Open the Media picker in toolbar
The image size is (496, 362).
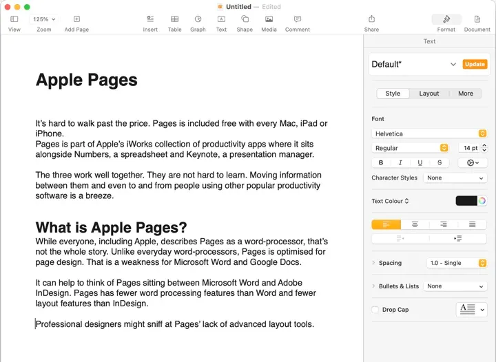[269, 19]
